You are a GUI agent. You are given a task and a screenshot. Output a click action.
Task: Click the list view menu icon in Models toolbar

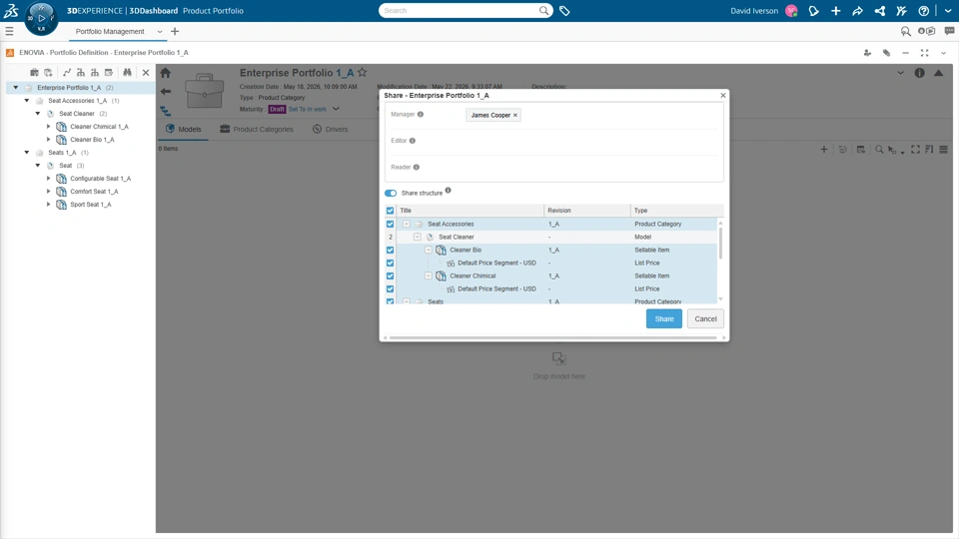click(x=944, y=149)
